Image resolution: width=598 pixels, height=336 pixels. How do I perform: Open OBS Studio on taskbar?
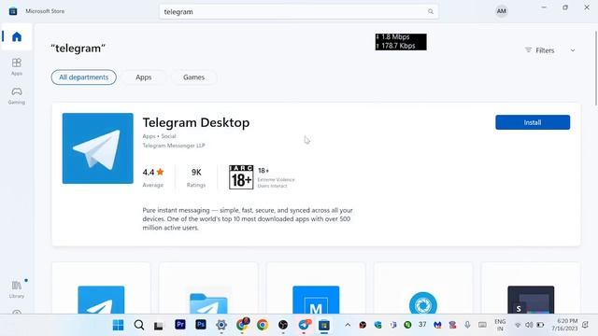283,325
